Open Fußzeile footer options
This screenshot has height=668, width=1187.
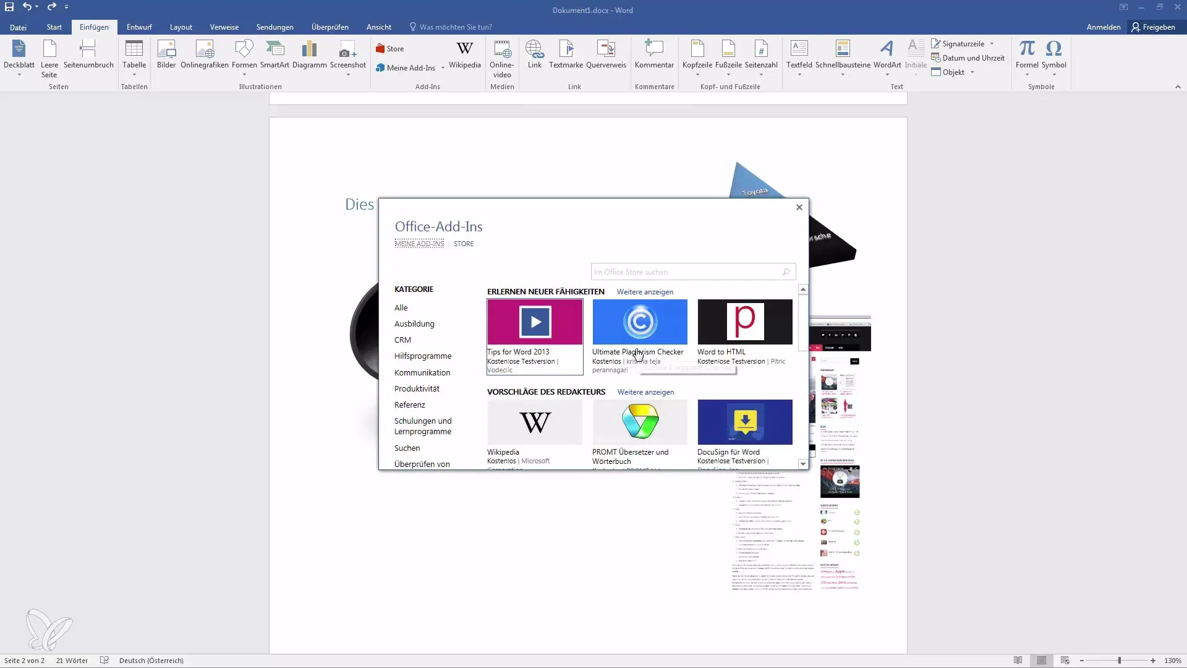(x=728, y=58)
